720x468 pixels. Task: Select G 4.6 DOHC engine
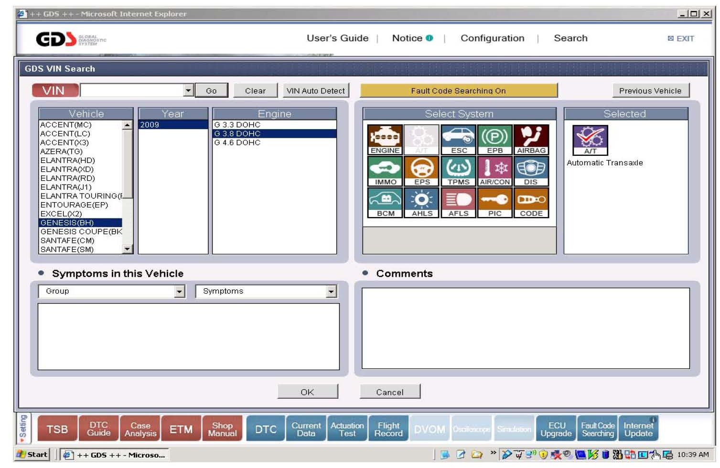tap(237, 142)
